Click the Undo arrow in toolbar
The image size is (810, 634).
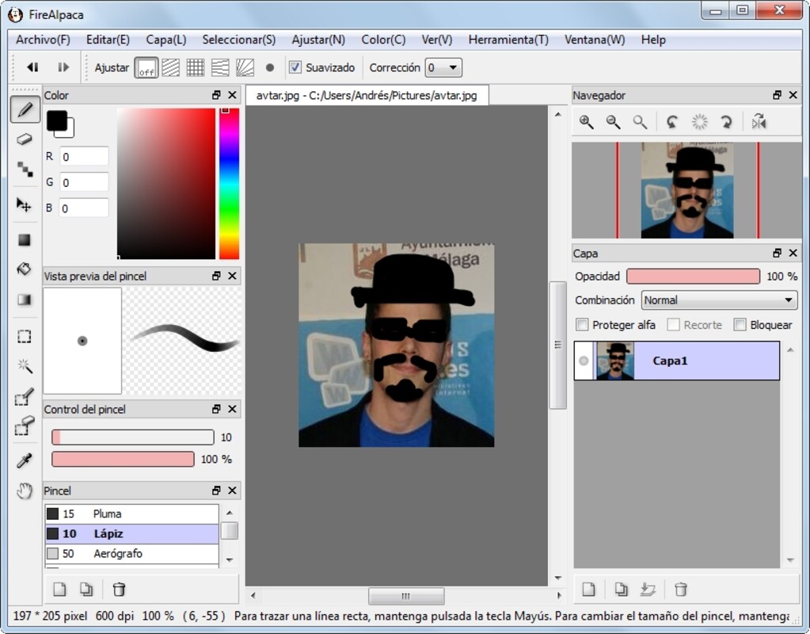(x=32, y=68)
